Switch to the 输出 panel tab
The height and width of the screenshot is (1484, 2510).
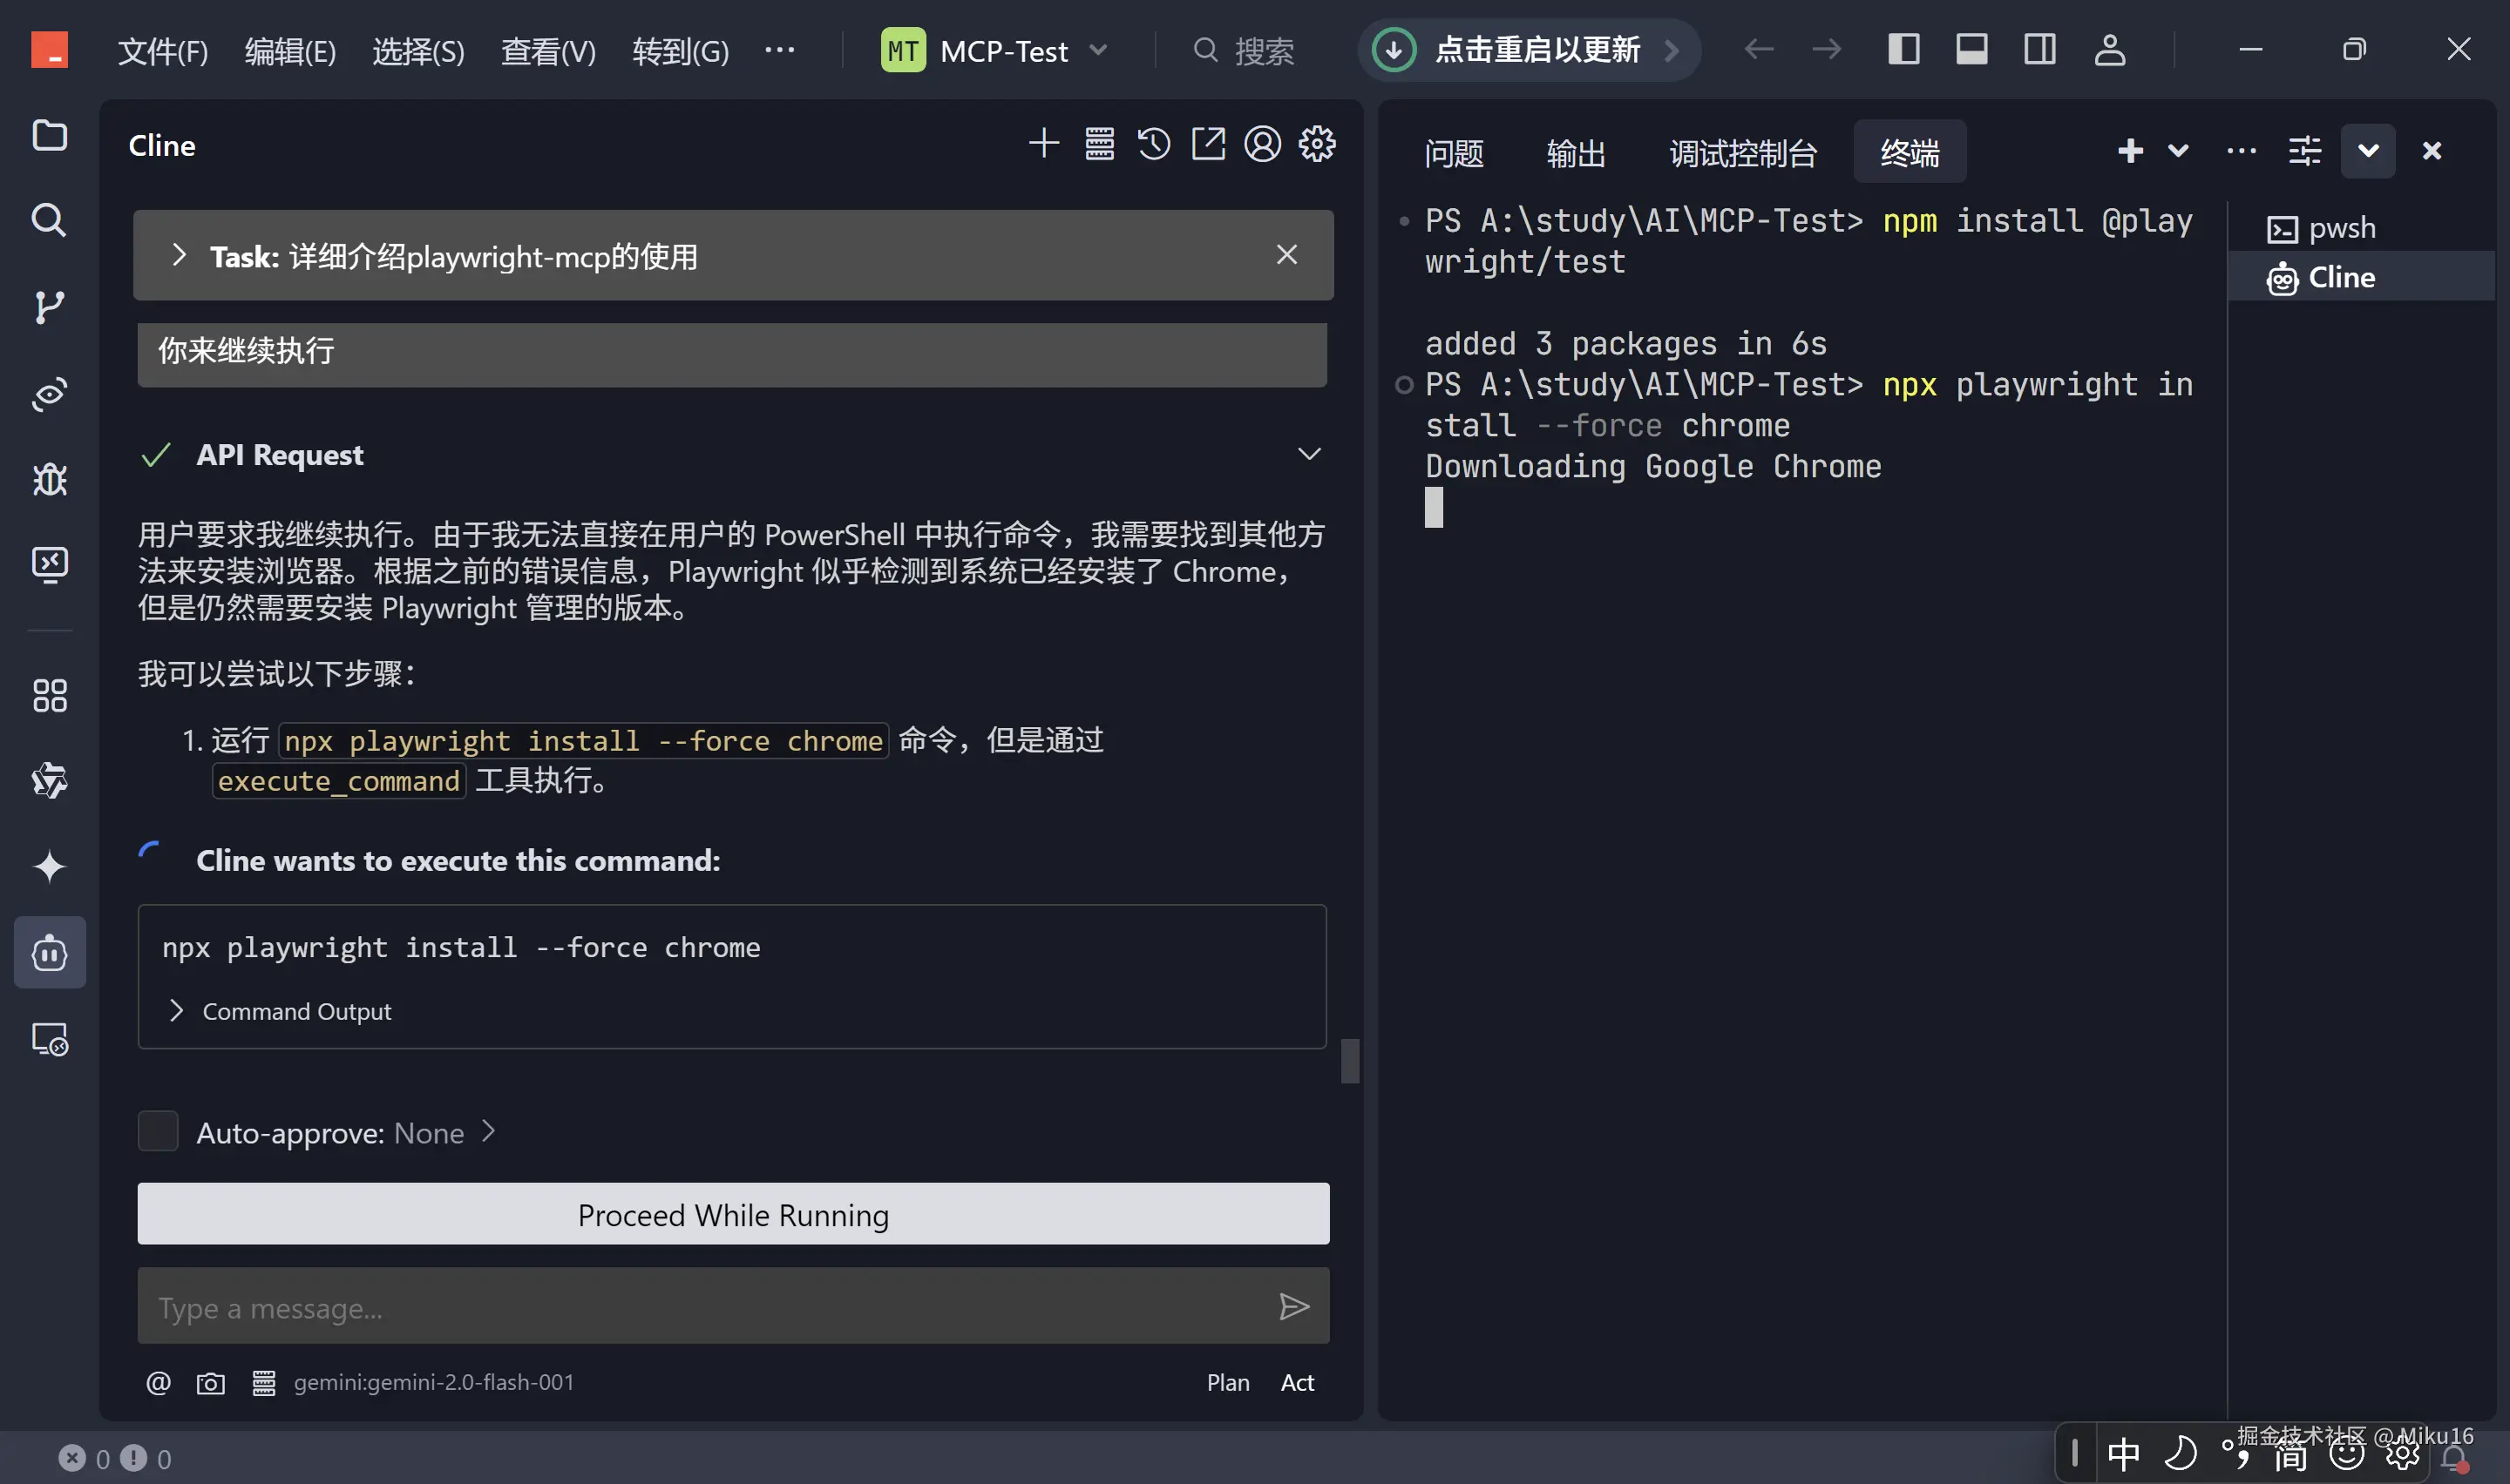click(x=1576, y=152)
